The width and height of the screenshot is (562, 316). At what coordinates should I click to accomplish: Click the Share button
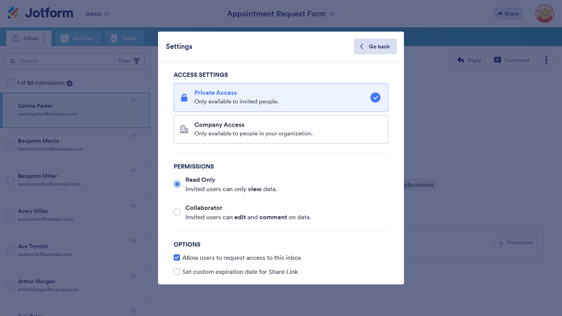click(508, 14)
